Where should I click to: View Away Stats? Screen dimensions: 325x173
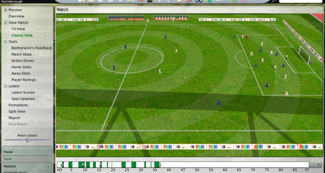(21, 73)
